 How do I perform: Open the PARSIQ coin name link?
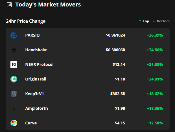tap(32, 35)
